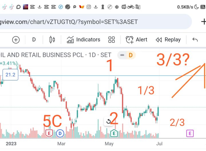Viewport: 206px width, 151px height.
Task: Tap the first TikTok status bar icon
Action: pyautogui.click(x=4, y=7)
